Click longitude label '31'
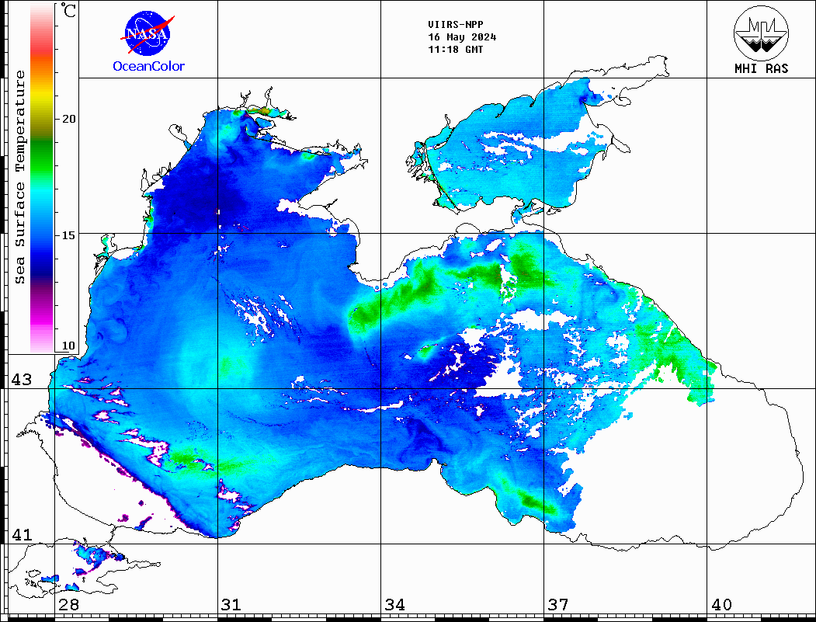The height and width of the screenshot is (622, 816). coord(231,604)
